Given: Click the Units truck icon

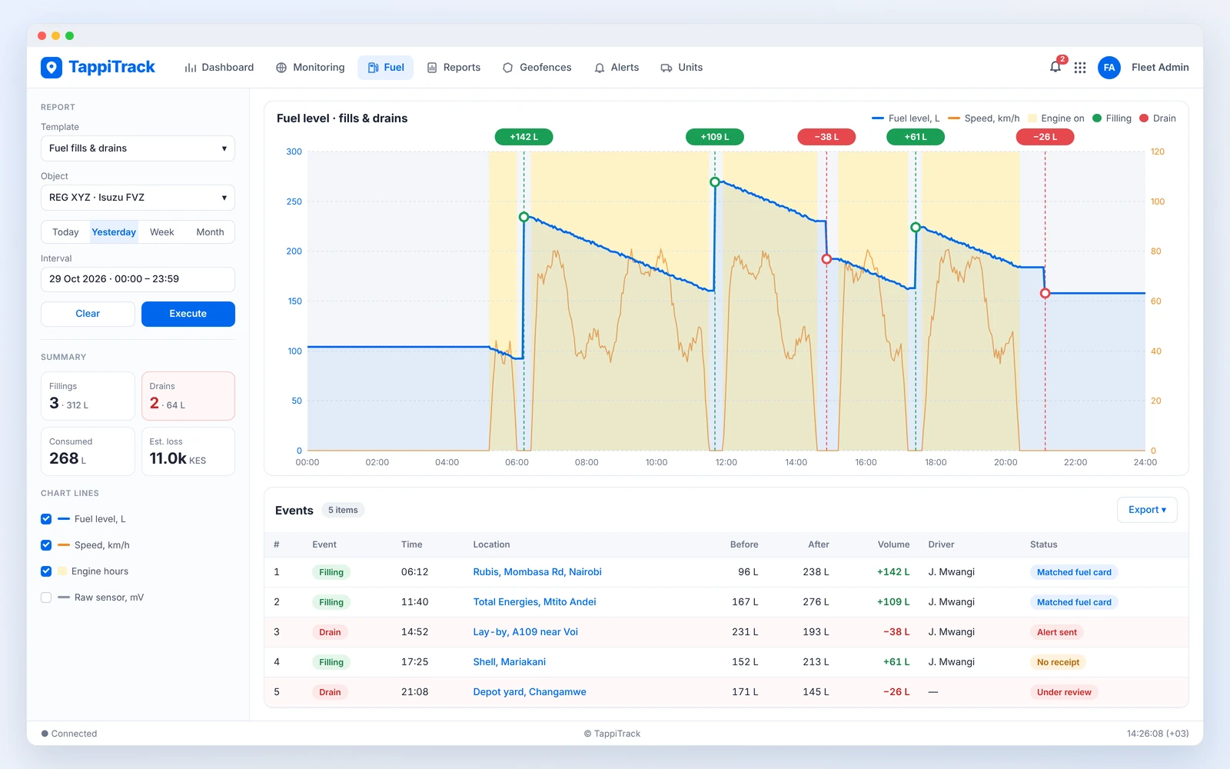Looking at the screenshot, I should [667, 68].
